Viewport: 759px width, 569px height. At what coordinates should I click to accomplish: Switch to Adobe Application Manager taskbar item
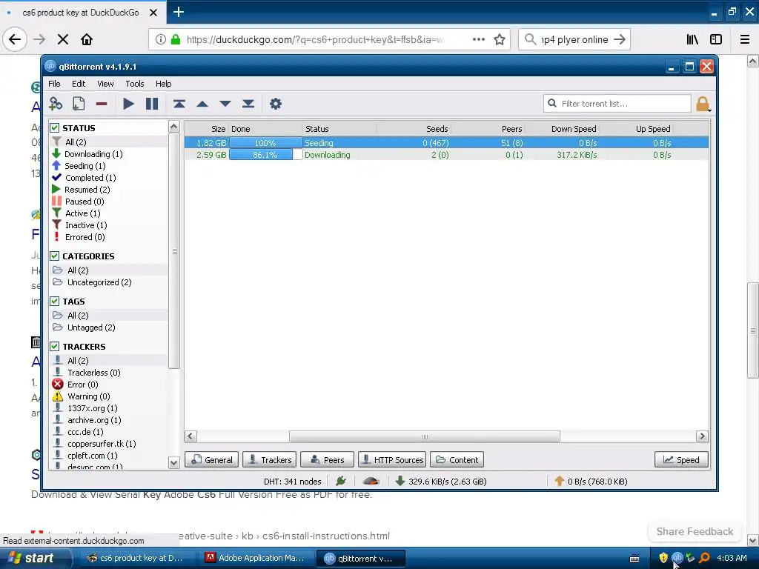pos(256,558)
